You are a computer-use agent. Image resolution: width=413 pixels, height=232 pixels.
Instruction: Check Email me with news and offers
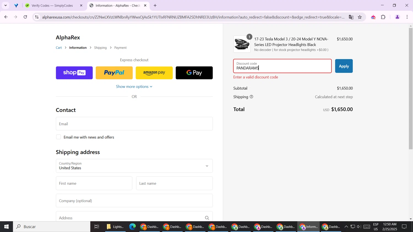point(58,137)
